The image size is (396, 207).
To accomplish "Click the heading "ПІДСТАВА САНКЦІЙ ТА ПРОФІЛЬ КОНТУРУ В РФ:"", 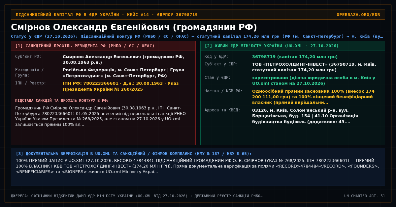I will [62, 101].
